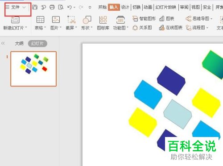Open the Print Preview icon
Viewport: 223px width, 166px height.
coord(61,7)
